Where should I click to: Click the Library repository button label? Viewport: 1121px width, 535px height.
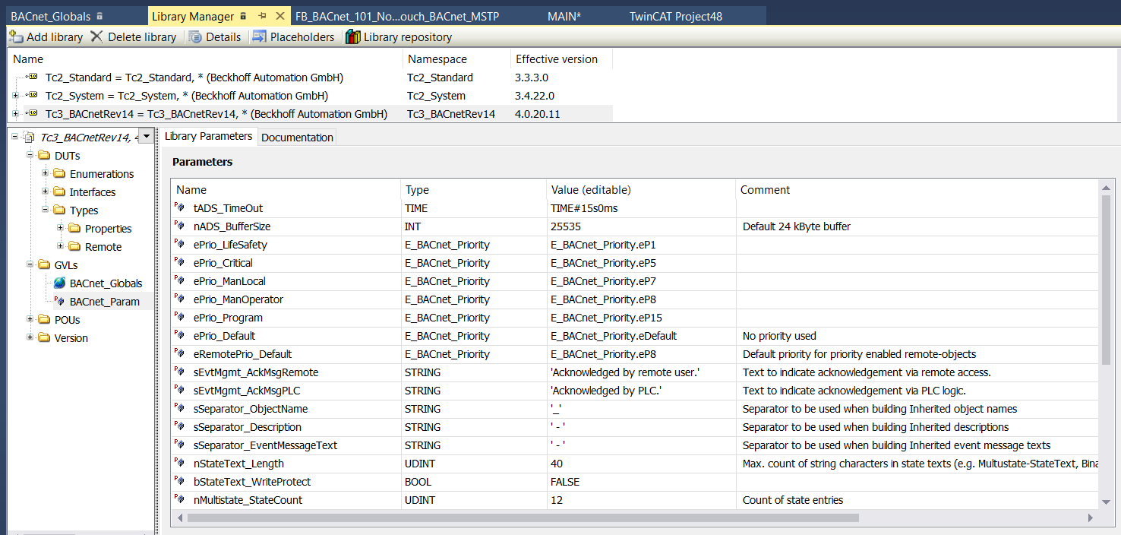coord(408,37)
